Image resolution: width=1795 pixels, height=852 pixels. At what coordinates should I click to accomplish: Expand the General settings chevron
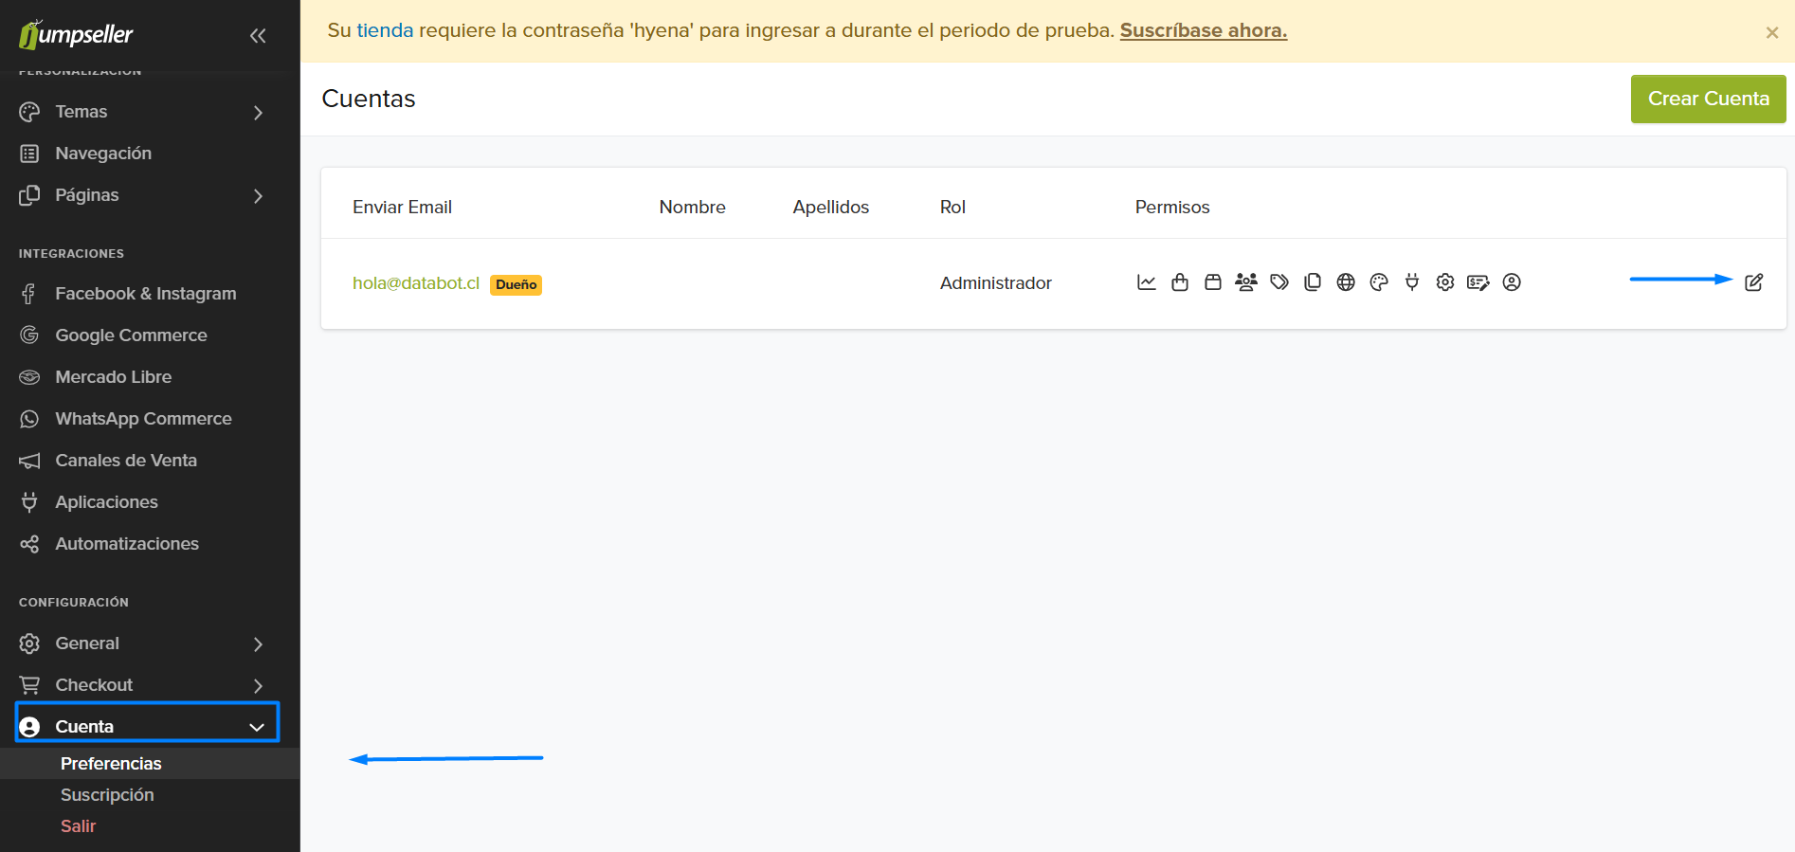[258, 644]
